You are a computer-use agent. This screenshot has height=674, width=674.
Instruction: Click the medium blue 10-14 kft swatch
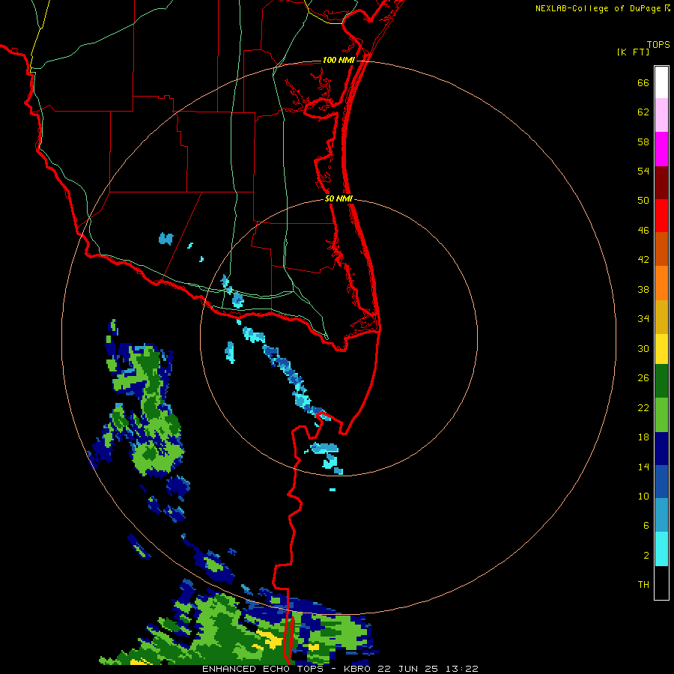[x=661, y=482]
